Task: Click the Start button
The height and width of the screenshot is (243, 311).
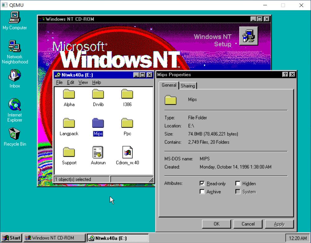Action: tap(11, 238)
